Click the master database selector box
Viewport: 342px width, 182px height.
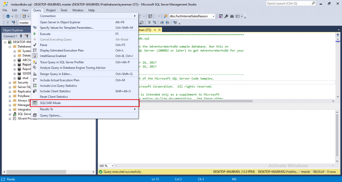pyautogui.click(x=24, y=23)
